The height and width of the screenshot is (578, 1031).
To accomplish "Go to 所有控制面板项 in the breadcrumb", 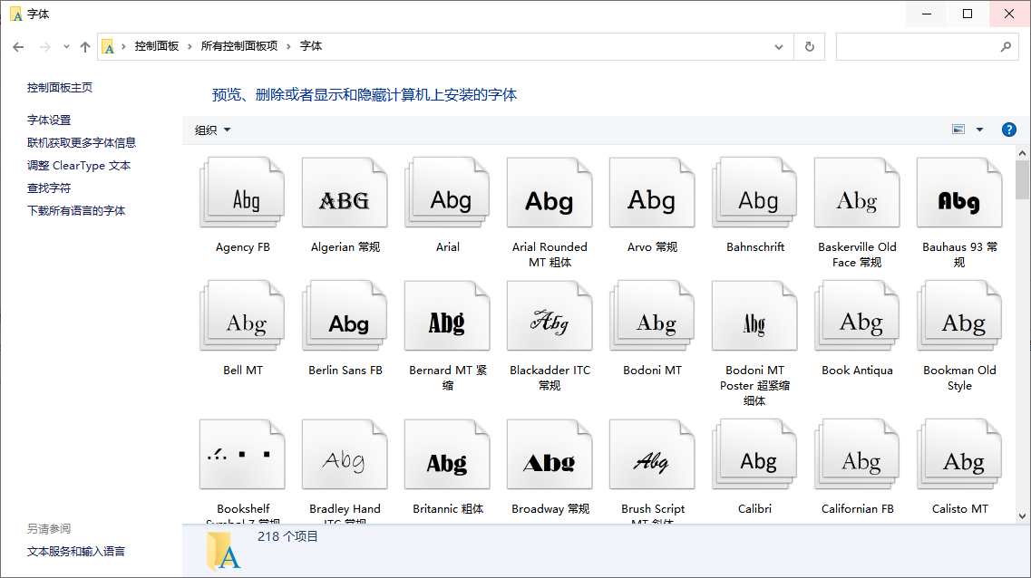I will point(239,46).
